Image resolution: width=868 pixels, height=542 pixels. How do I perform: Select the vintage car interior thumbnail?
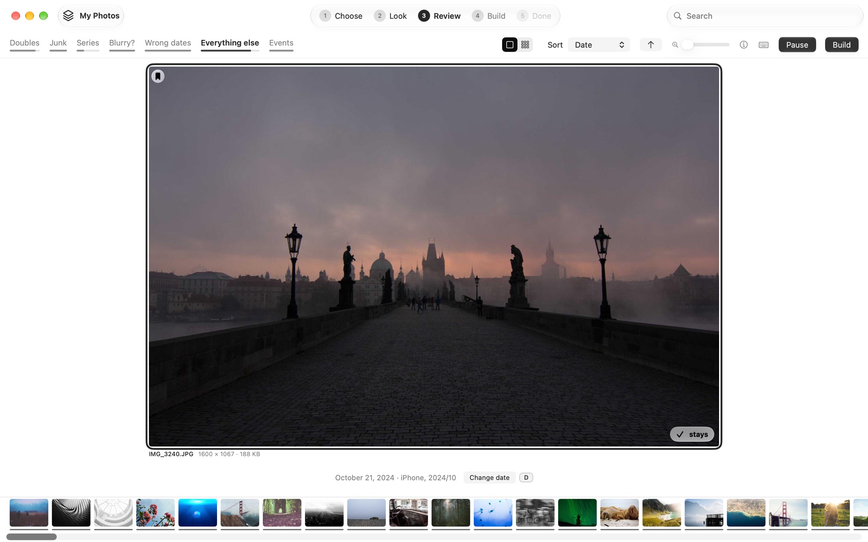[x=408, y=513]
